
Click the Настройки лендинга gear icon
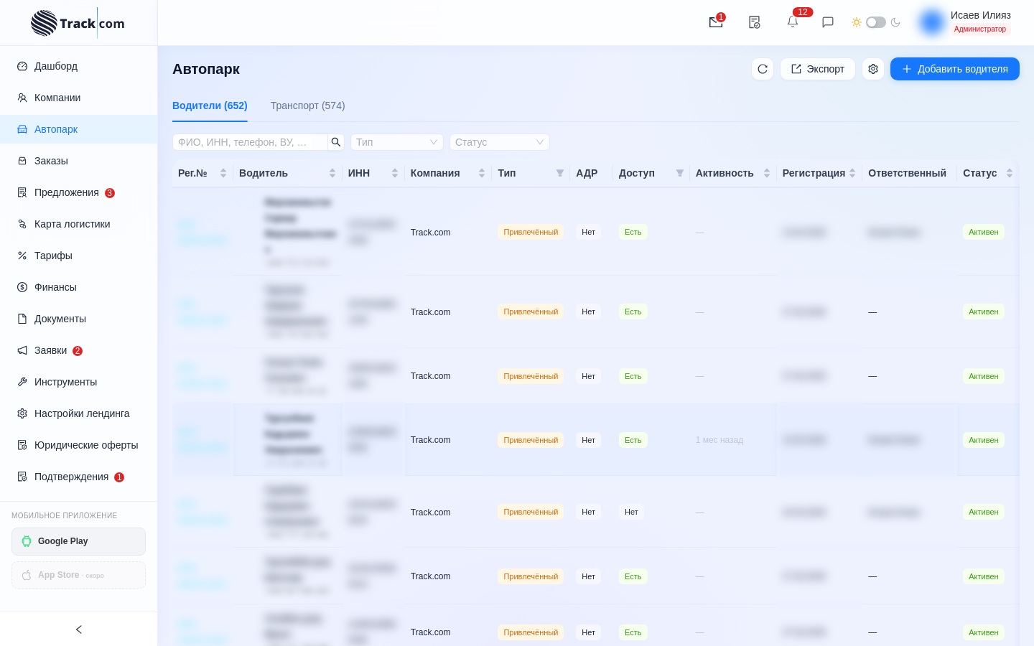pyautogui.click(x=22, y=413)
